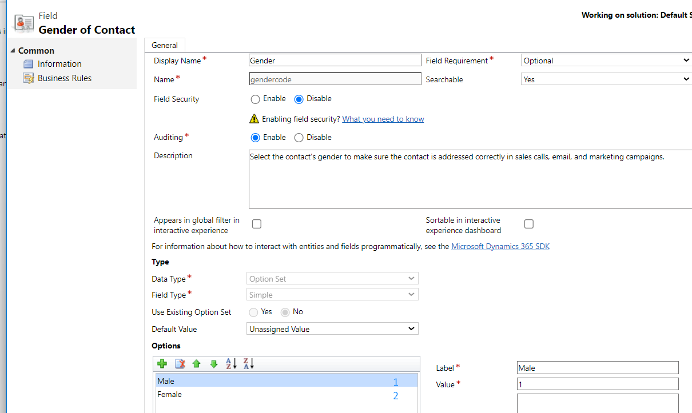This screenshot has width=692, height=413.
Task: Add a new option with the green plus icon
Action: tap(162, 363)
